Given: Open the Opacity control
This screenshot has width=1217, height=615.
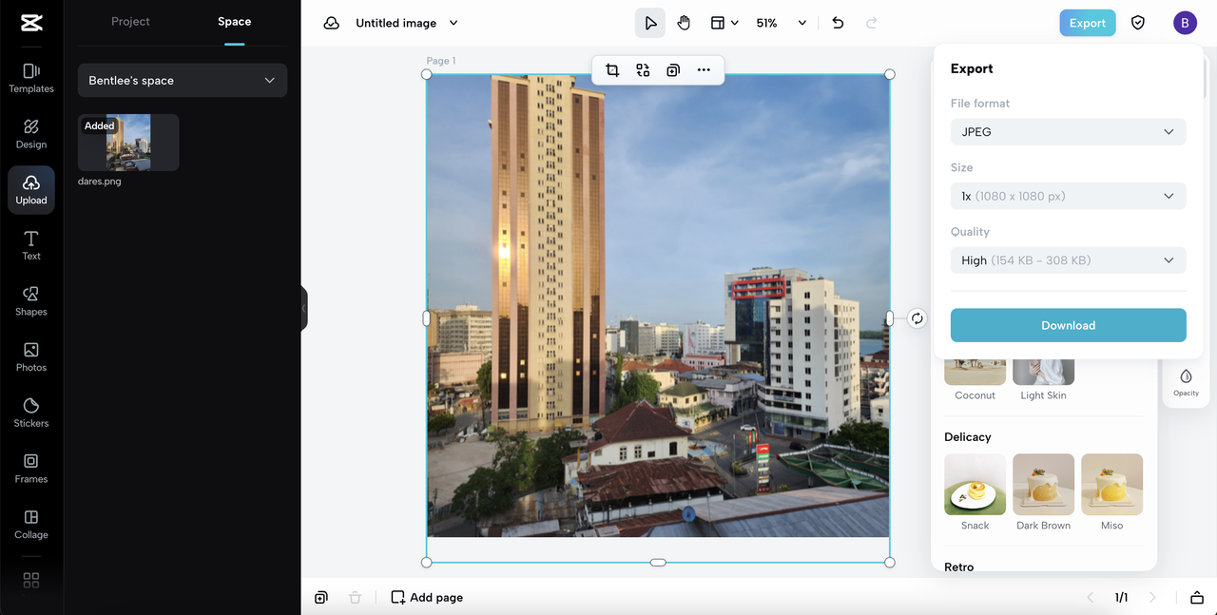Looking at the screenshot, I should coord(1186,381).
